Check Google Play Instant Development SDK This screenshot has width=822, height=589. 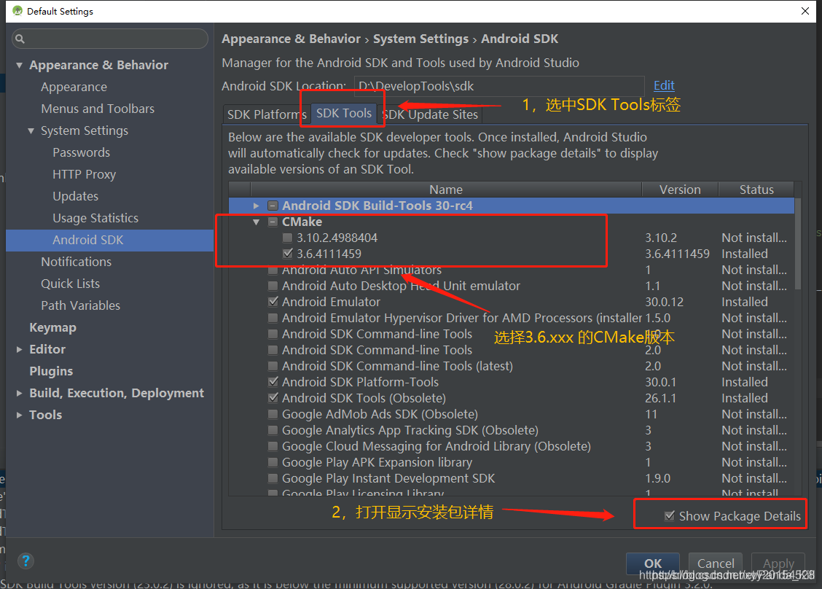(x=273, y=478)
